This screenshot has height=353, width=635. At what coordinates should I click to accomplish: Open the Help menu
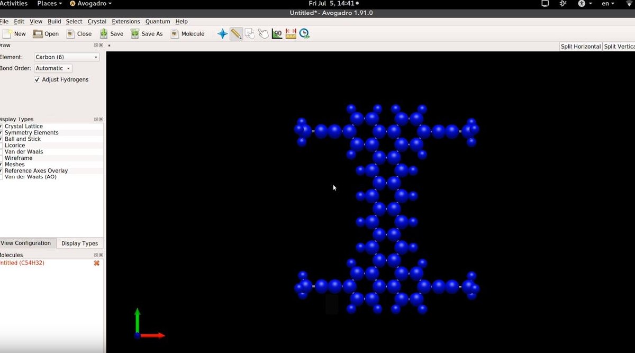[182, 22]
